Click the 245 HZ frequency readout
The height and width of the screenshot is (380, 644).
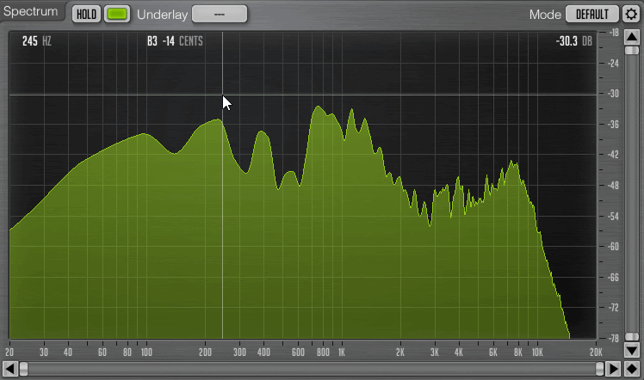pos(36,41)
